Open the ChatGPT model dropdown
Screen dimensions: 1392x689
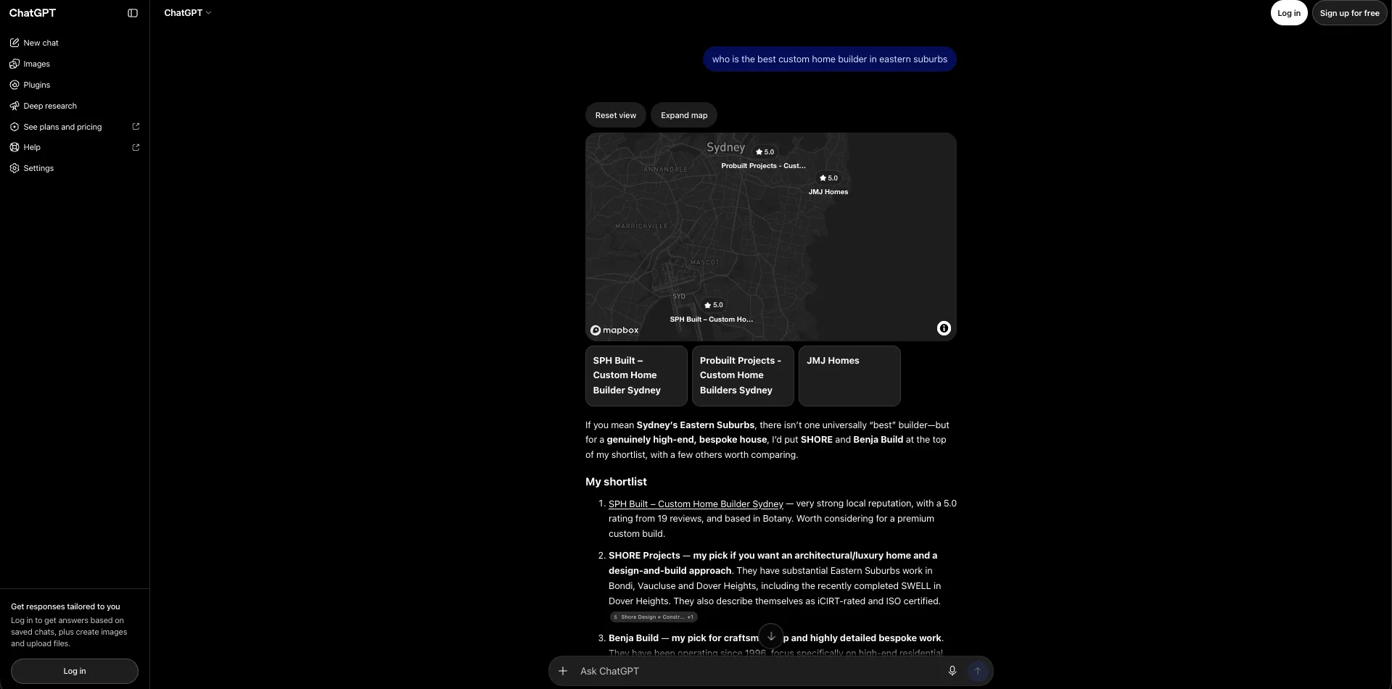[x=188, y=13]
